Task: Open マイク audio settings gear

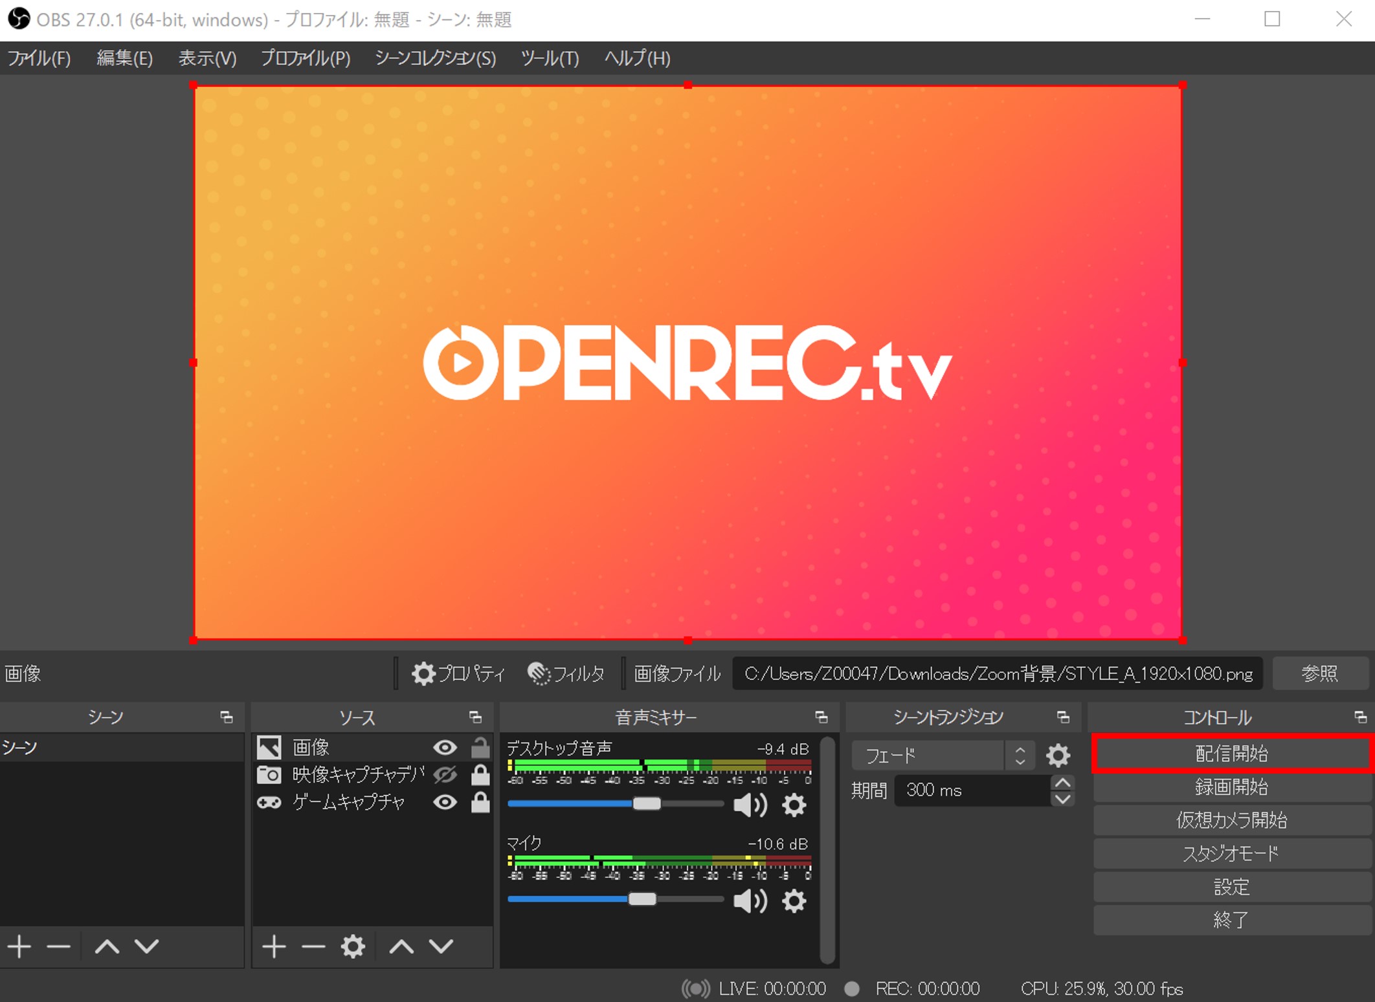Action: [x=794, y=900]
